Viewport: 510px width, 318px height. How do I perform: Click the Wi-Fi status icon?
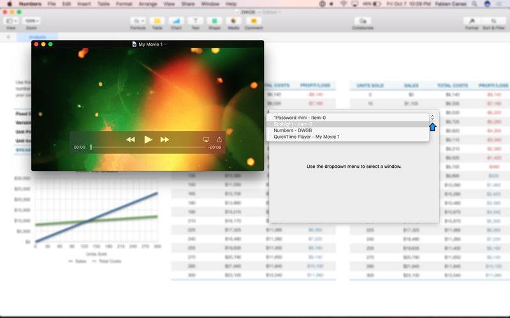point(344,4)
